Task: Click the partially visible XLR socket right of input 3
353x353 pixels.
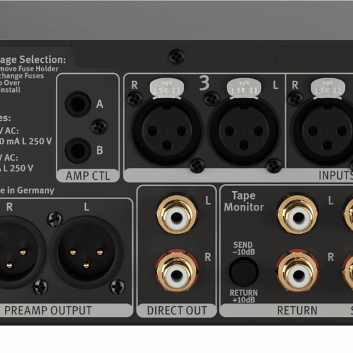Action: [x=323, y=131]
